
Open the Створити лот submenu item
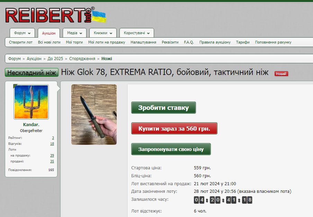(x=21, y=42)
